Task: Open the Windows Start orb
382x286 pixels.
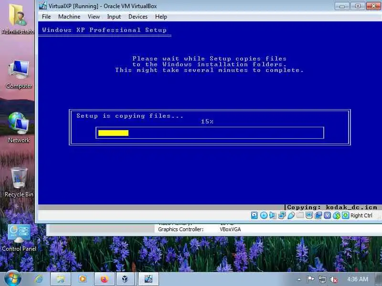Action: coord(12,278)
